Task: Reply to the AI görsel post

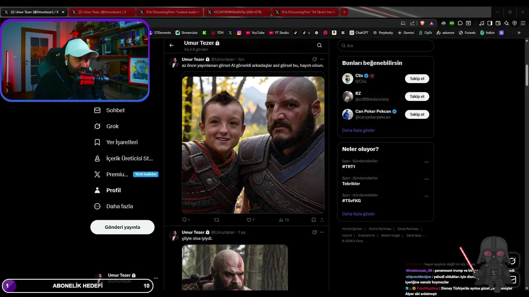Action: point(186,220)
